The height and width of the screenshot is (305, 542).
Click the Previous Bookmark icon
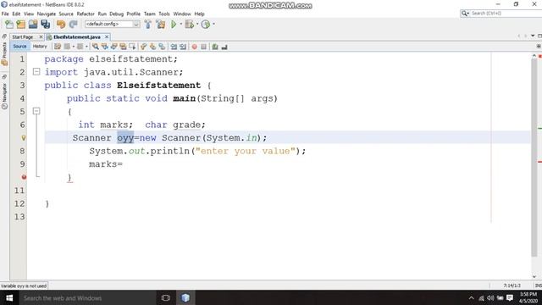point(143,47)
